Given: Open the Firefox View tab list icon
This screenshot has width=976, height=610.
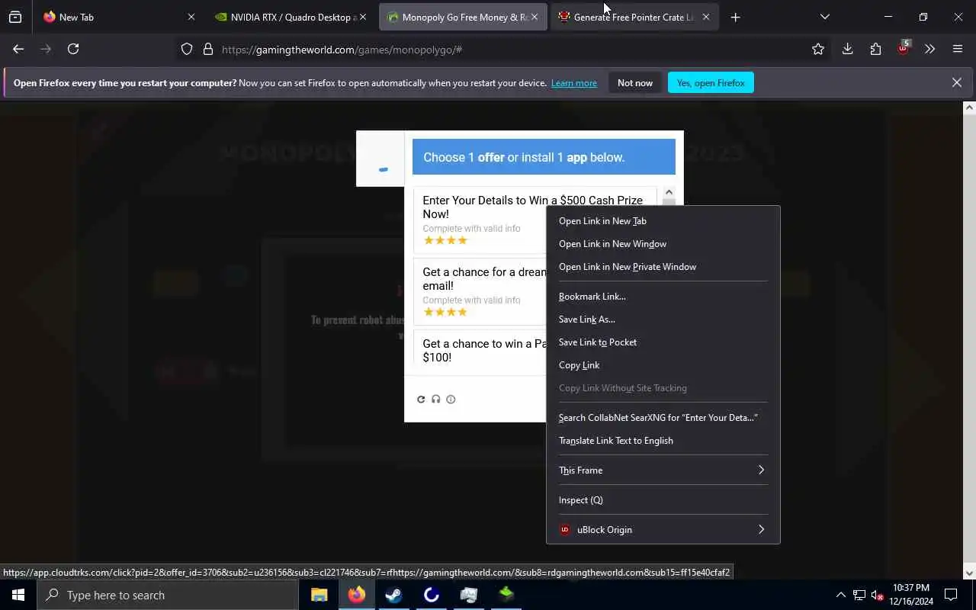Looking at the screenshot, I should [15, 17].
